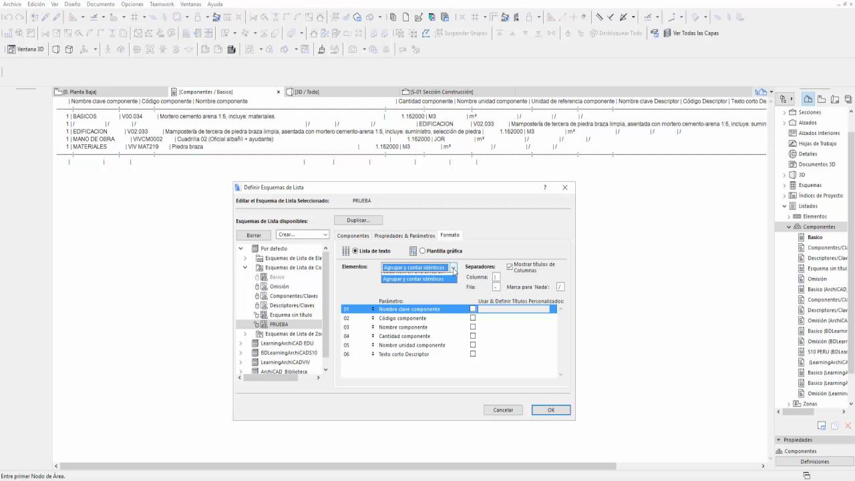Click the Por defecto folder icon

point(255,249)
